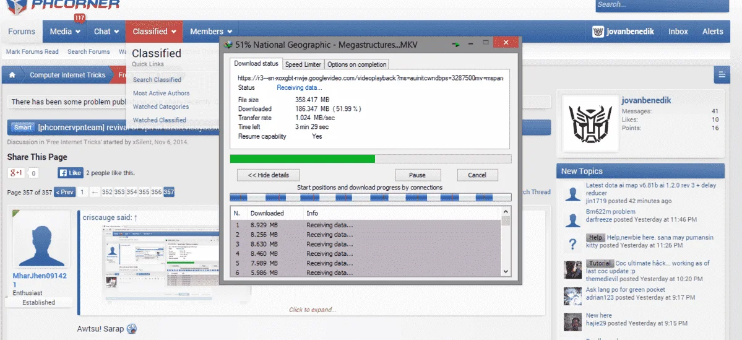Click themedievil avatar in New Topics
742x340 pixels.
pos(572,270)
